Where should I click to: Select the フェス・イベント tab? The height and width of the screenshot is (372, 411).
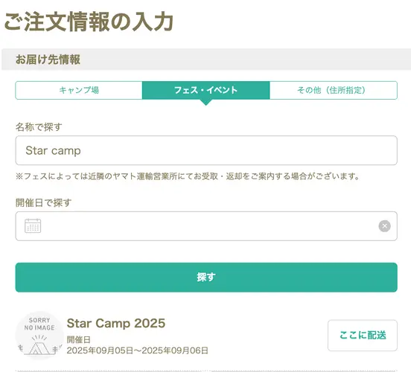click(x=205, y=90)
